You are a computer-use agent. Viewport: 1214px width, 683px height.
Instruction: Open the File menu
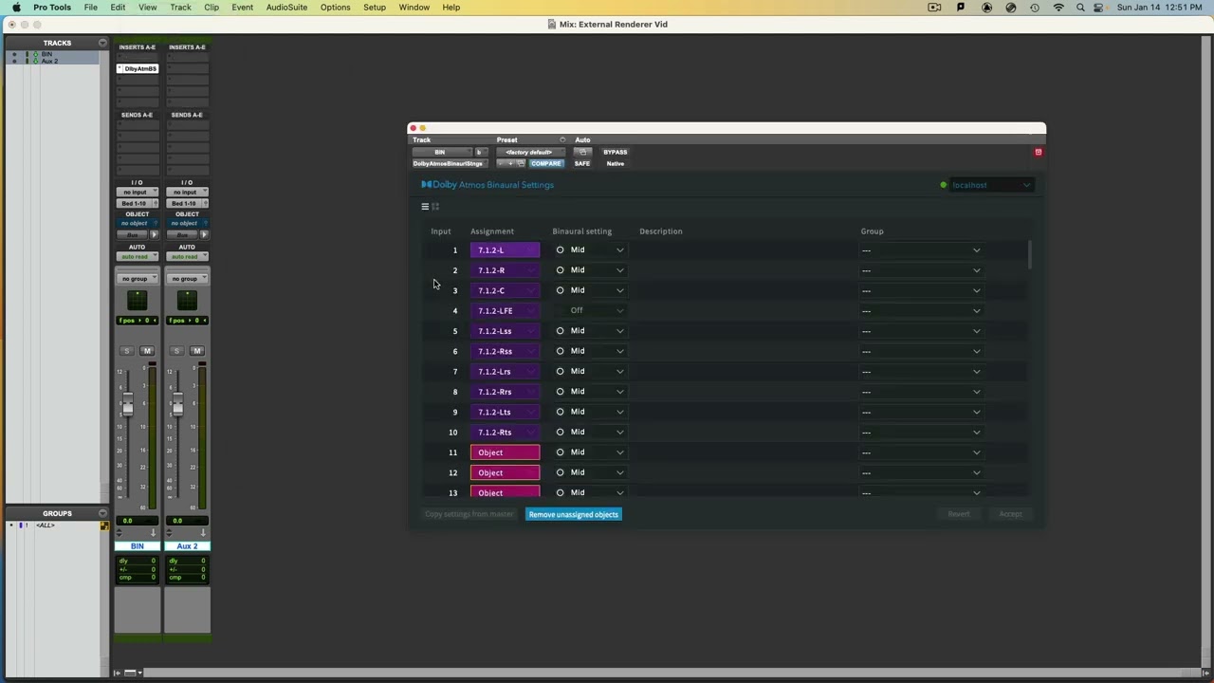(90, 8)
